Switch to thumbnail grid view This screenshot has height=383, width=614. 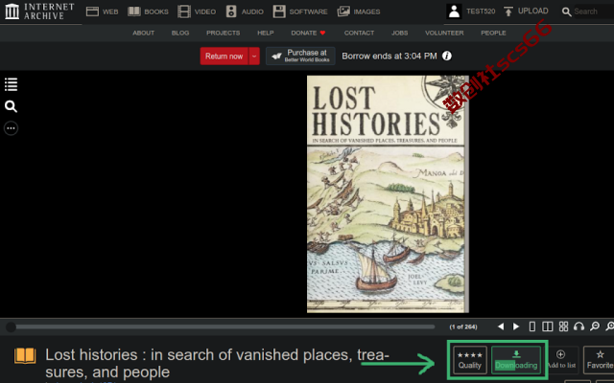click(563, 327)
